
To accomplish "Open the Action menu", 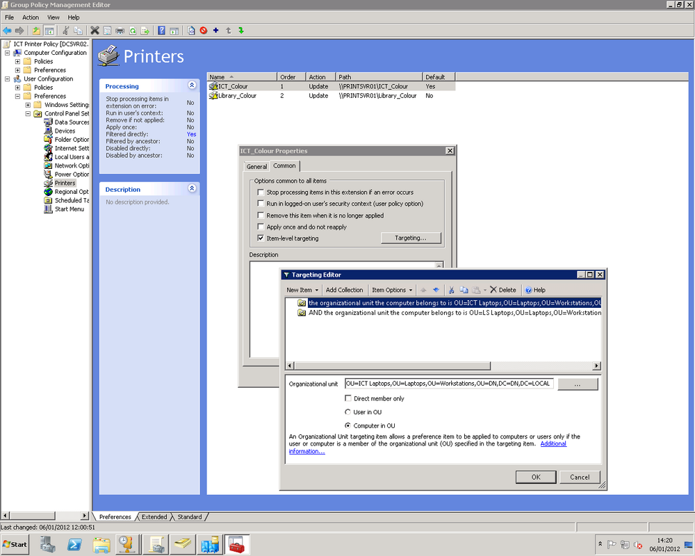I will [x=31, y=17].
